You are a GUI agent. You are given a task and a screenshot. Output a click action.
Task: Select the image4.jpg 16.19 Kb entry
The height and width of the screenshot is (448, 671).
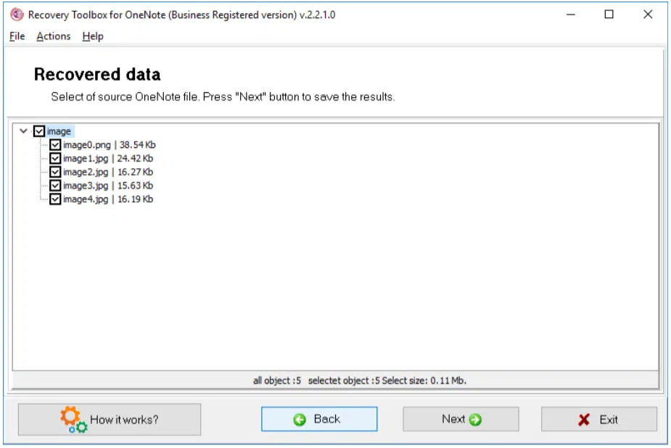[x=108, y=199]
